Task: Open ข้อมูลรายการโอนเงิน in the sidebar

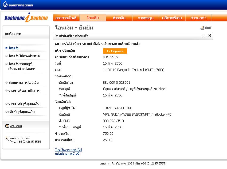Action: coord(24,83)
